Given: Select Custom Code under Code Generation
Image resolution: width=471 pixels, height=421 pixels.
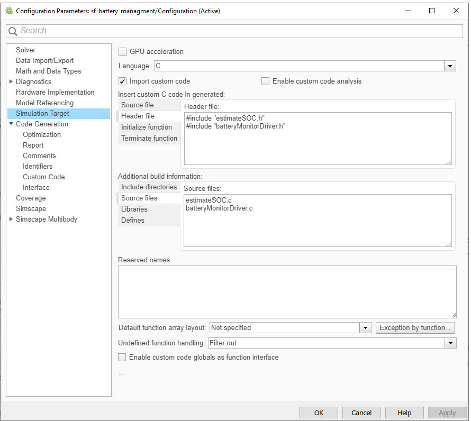Looking at the screenshot, I should tap(43, 177).
